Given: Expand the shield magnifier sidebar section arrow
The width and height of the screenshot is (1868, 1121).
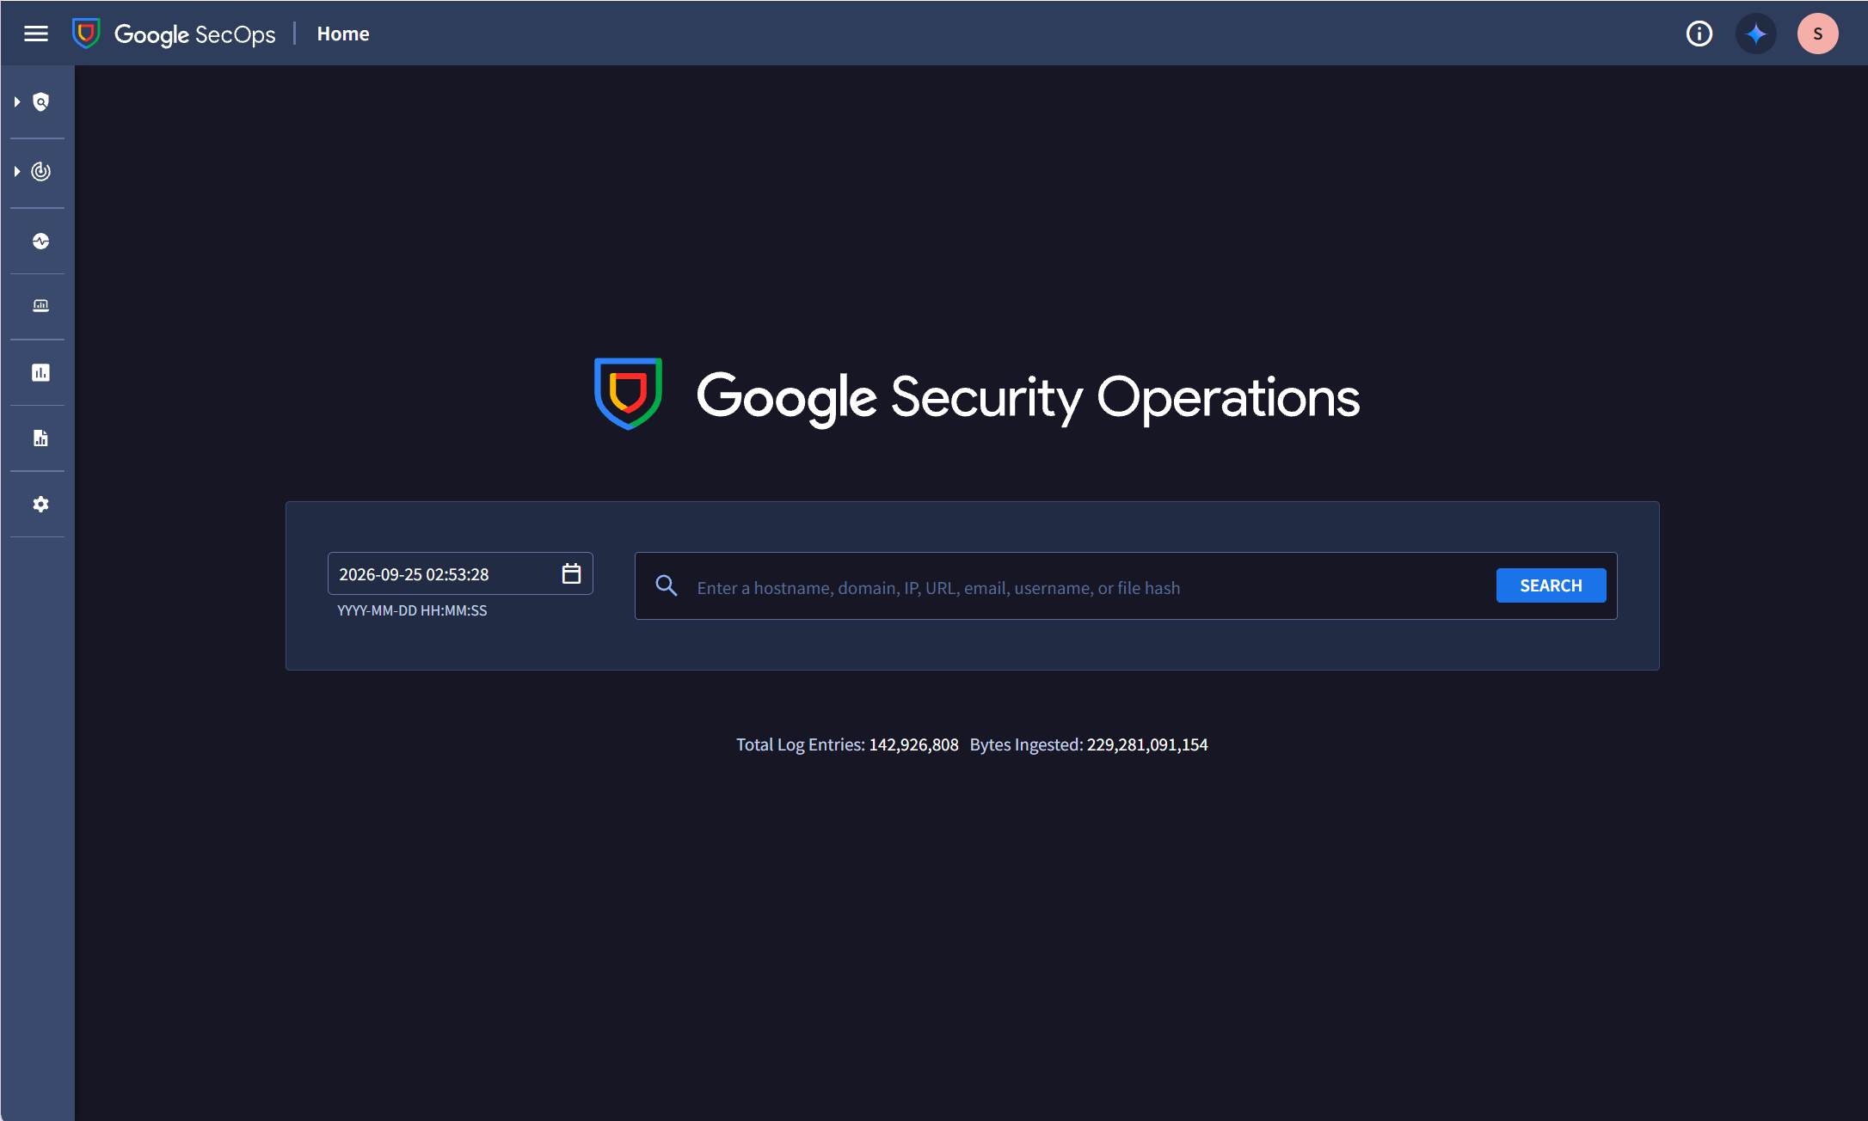Looking at the screenshot, I should [x=17, y=102].
